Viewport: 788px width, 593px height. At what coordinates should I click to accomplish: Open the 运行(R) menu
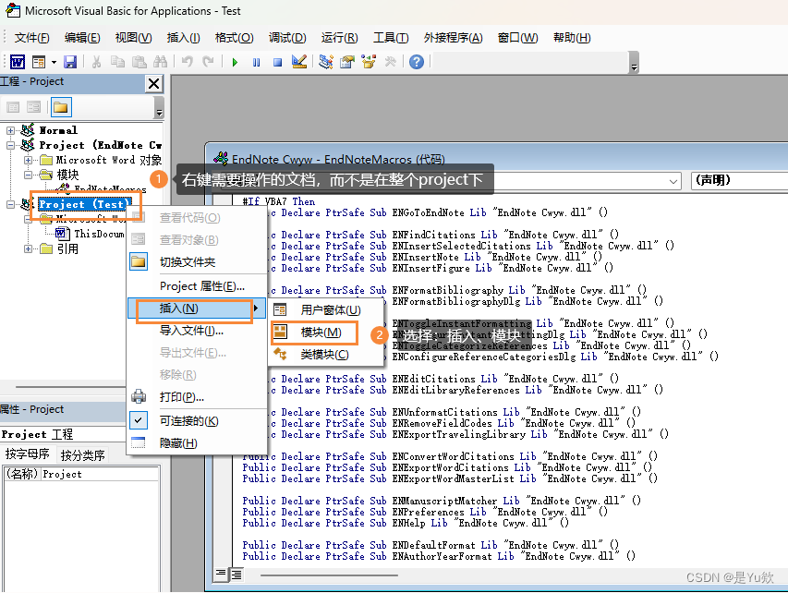(x=340, y=38)
